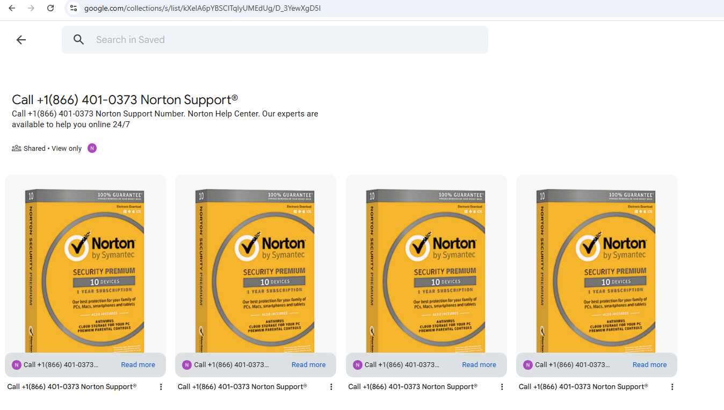Click the browser back arrow

point(12,8)
